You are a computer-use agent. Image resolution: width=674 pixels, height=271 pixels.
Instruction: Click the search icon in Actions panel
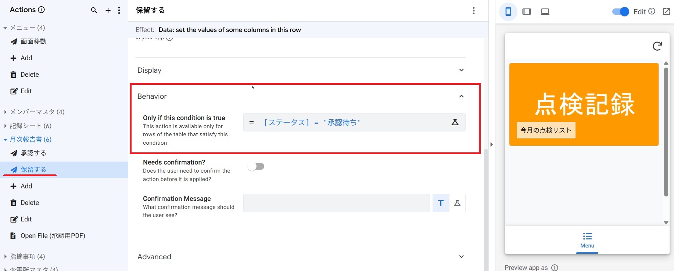point(94,10)
